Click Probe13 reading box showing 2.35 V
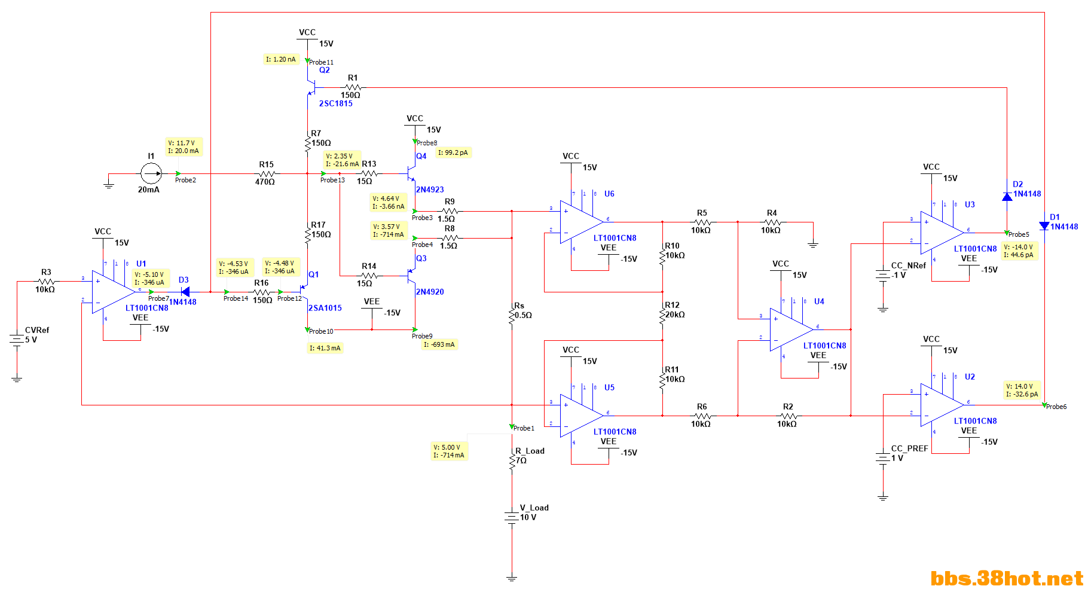The width and height of the screenshot is (1085, 589). pos(343,160)
